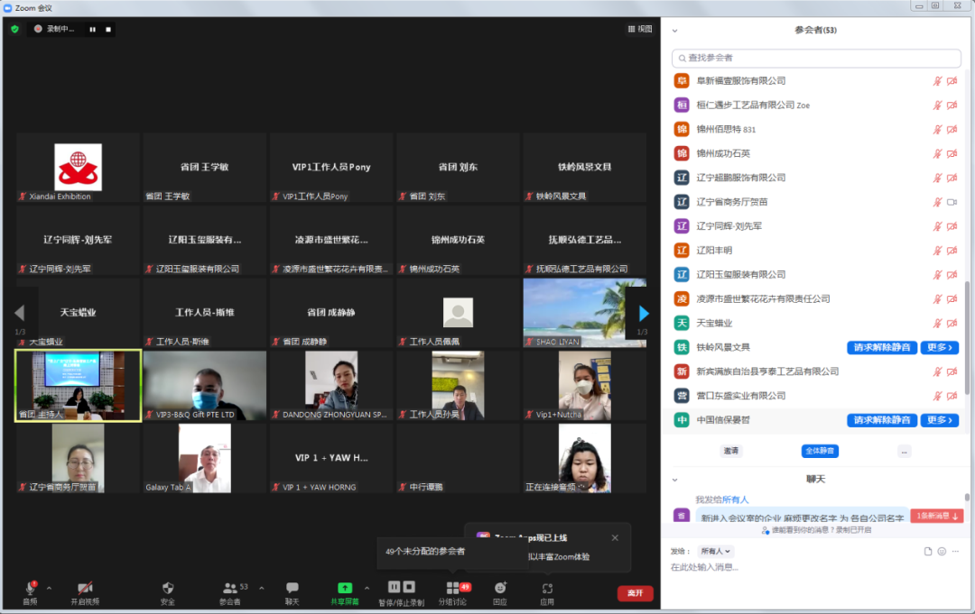Image resolution: width=975 pixels, height=614 pixels.
Task: Click 请求解除静音 for 铁岭风景文具
Action: pyautogui.click(x=881, y=347)
